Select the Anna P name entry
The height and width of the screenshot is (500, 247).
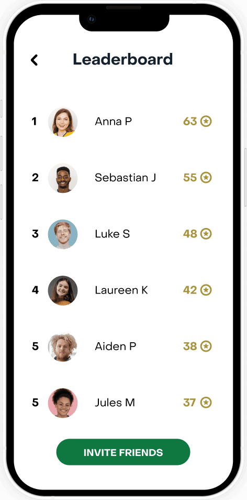[114, 121]
